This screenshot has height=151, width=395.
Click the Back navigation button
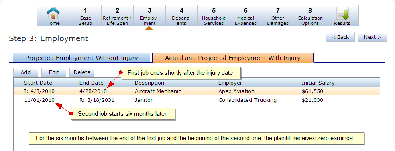[340, 37]
